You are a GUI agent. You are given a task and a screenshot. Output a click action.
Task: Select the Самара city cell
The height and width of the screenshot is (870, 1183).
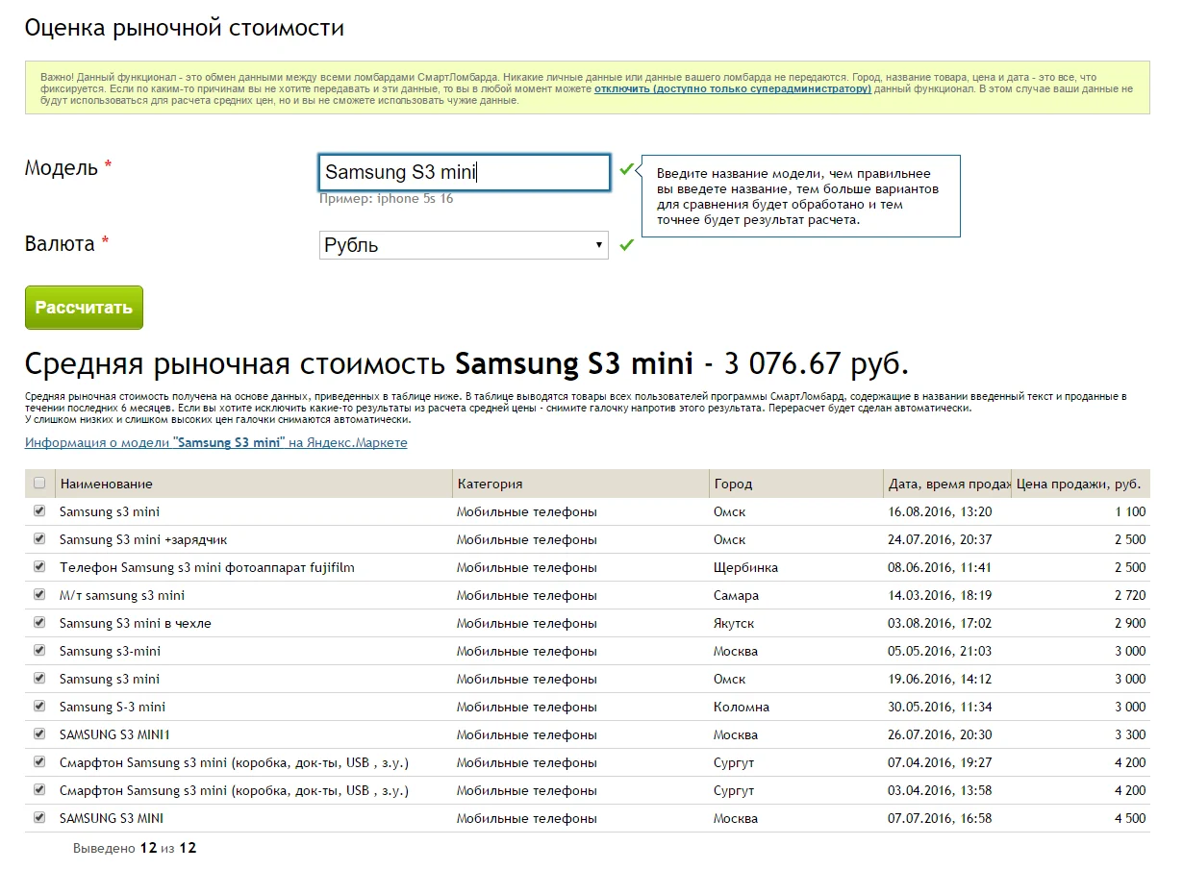736,595
